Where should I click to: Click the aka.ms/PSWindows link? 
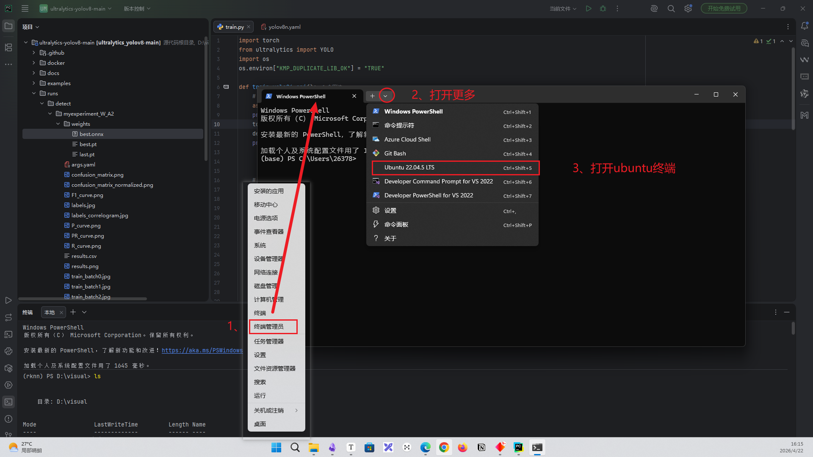[x=202, y=350]
